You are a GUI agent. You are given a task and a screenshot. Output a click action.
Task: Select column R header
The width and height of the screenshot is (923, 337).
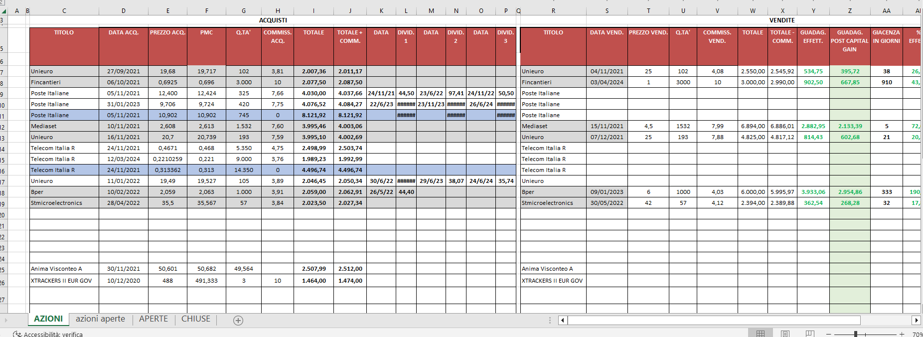[553, 10]
